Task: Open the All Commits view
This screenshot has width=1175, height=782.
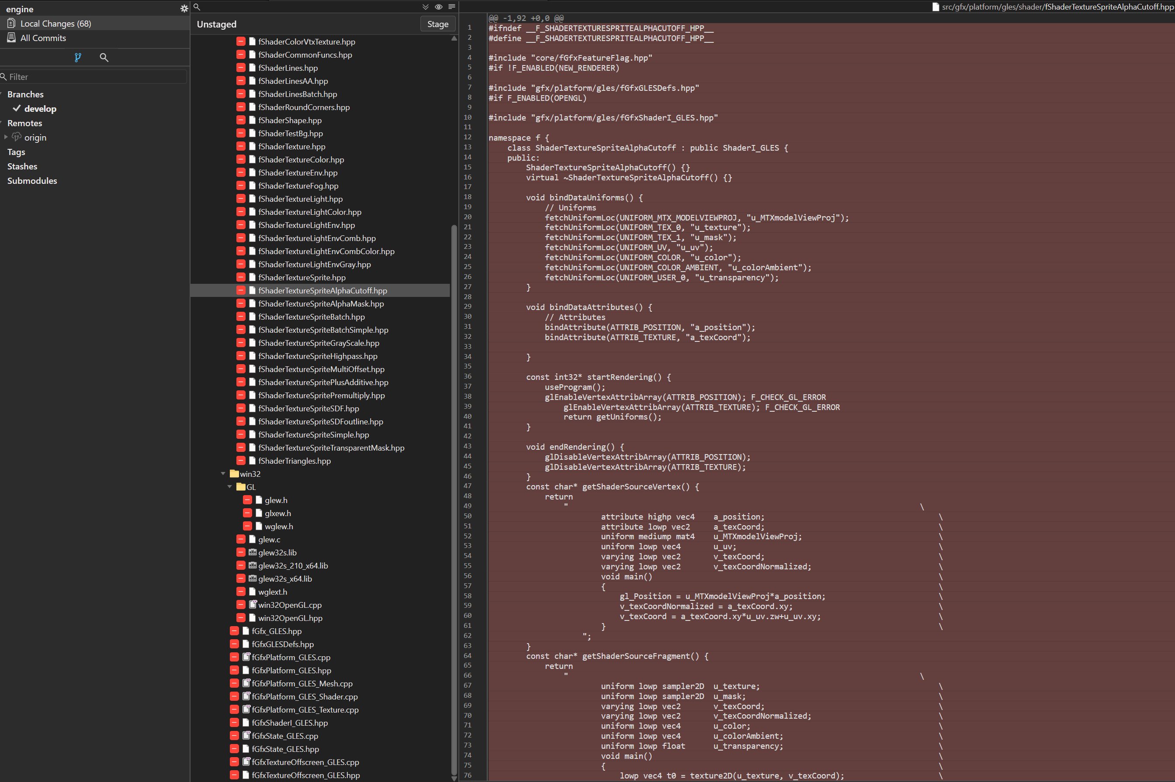Action: click(43, 38)
